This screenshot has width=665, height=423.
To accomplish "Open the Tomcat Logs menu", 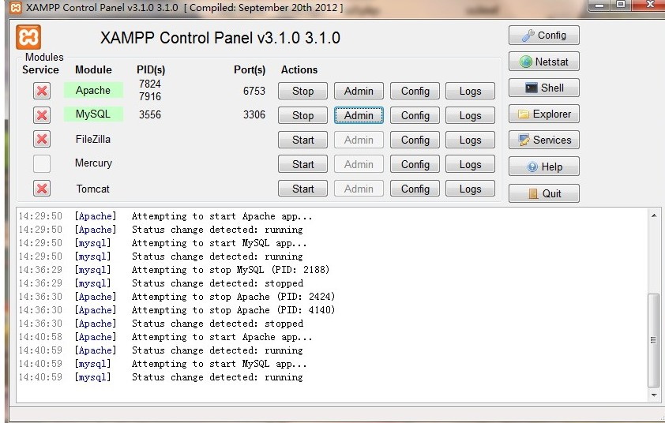I will pyautogui.click(x=471, y=189).
